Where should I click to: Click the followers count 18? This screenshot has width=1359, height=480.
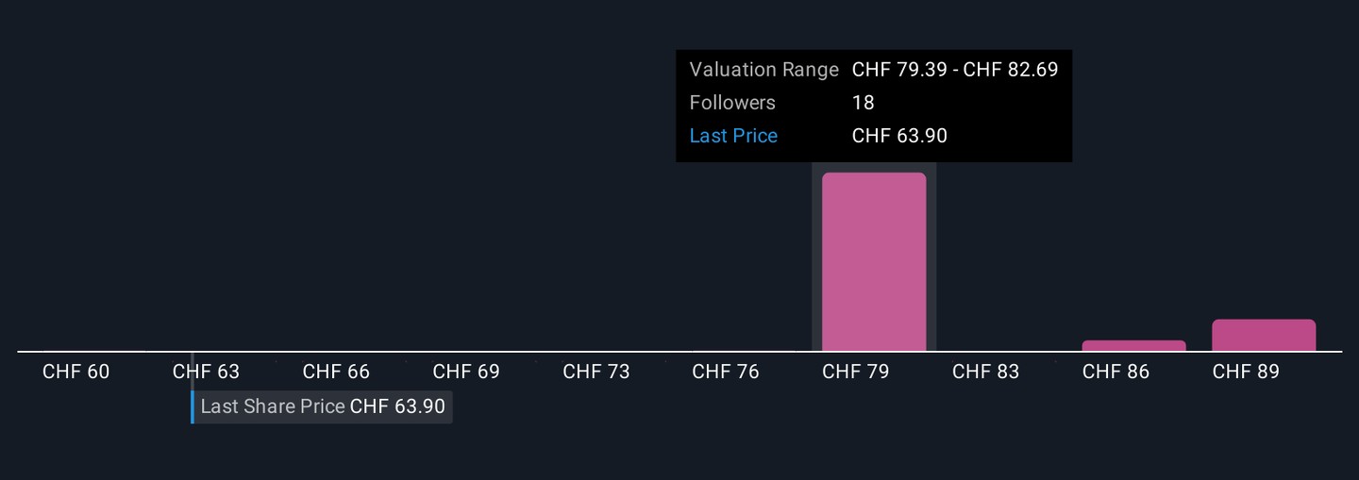pyautogui.click(x=864, y=103)
